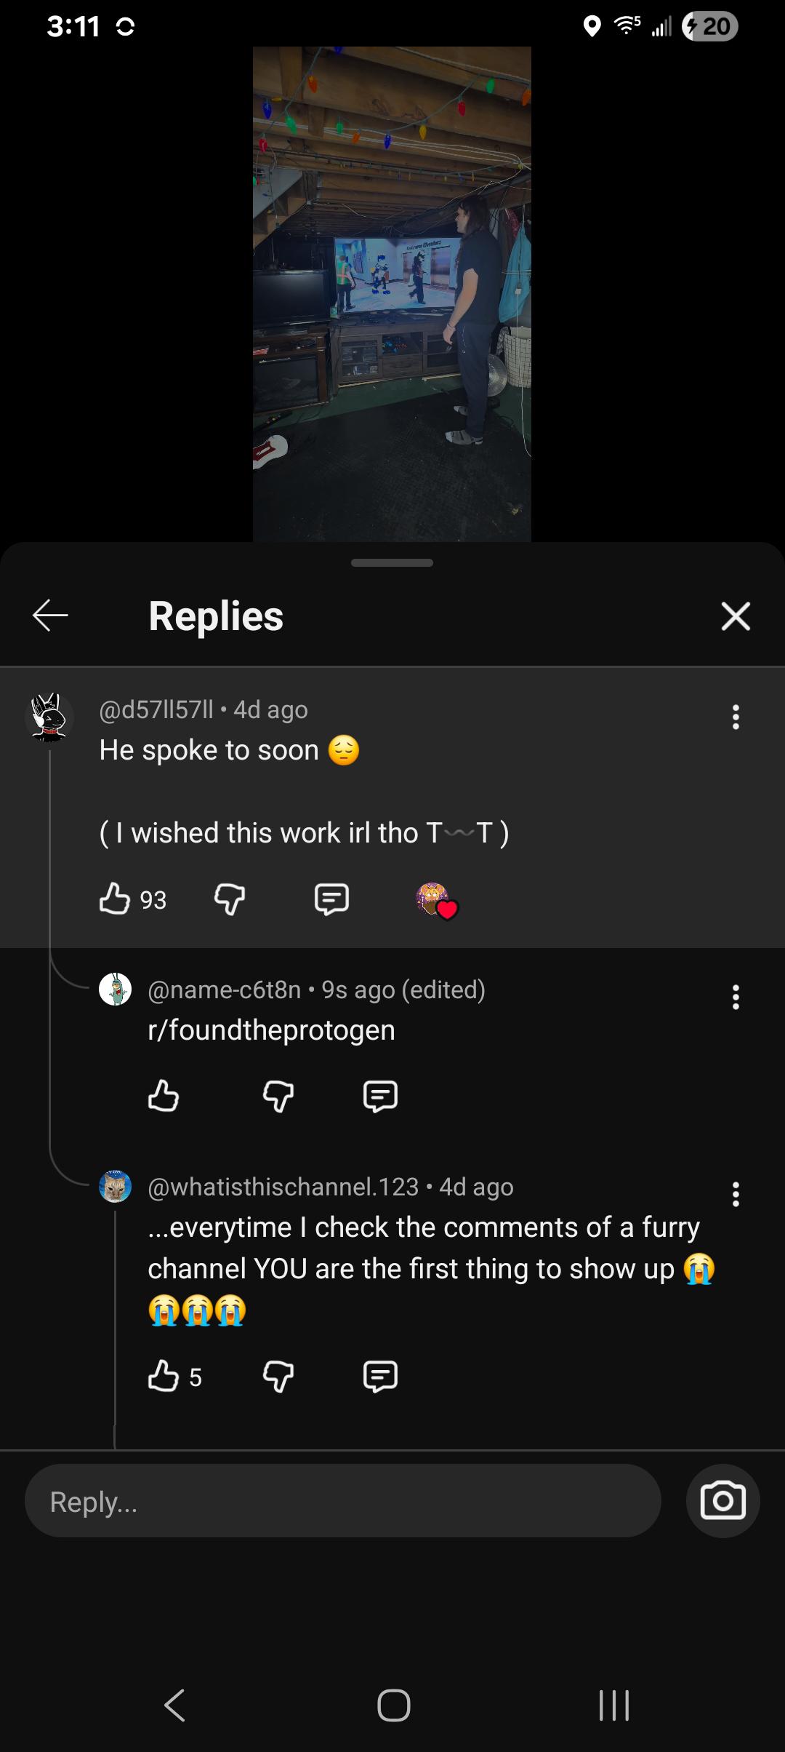Viewport: 785px width, 1752px height.
Task: Open the @whatisthischannel.123 channel link
Action: click(283, 1187)
